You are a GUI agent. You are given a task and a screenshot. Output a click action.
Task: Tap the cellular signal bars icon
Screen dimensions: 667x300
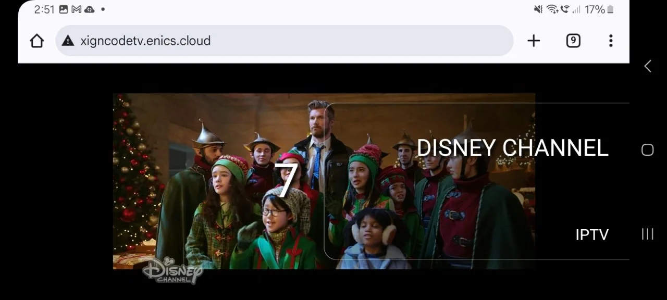(x=576, y=9)
